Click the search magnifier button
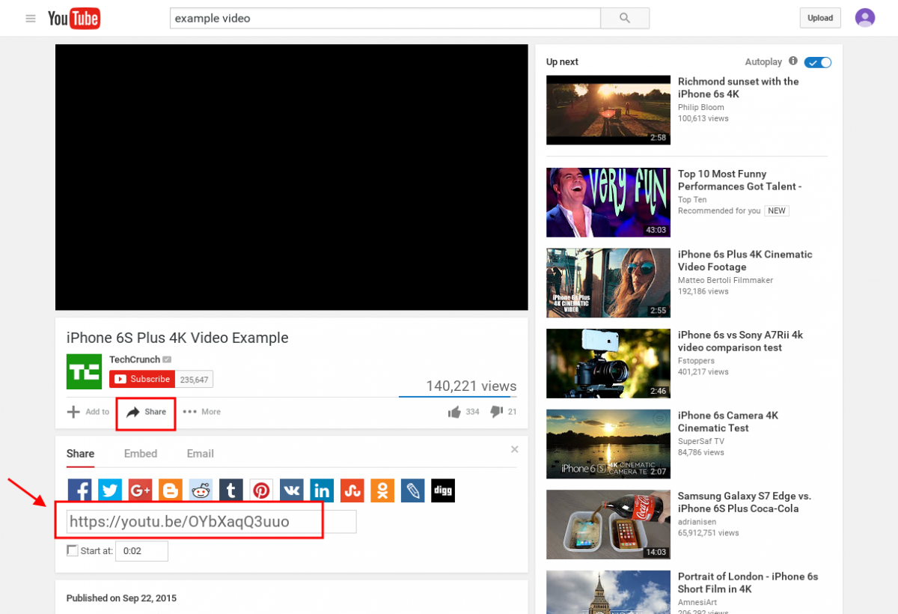898x614 pixels. [x=625, y=18]
